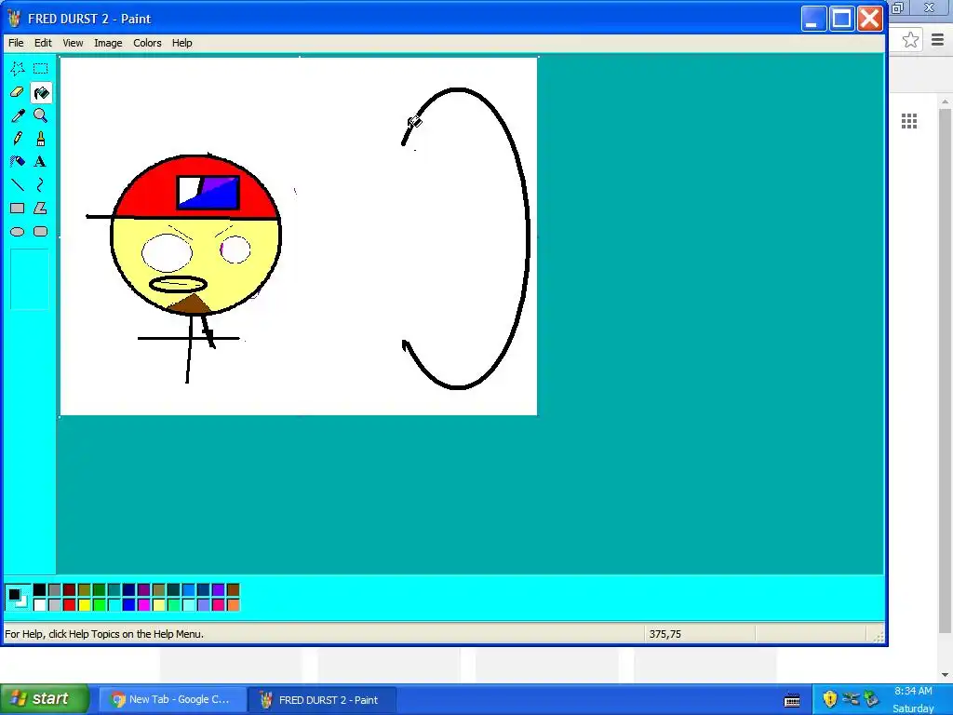Pick the dark purple color swatch

click(x=143, y=589)
